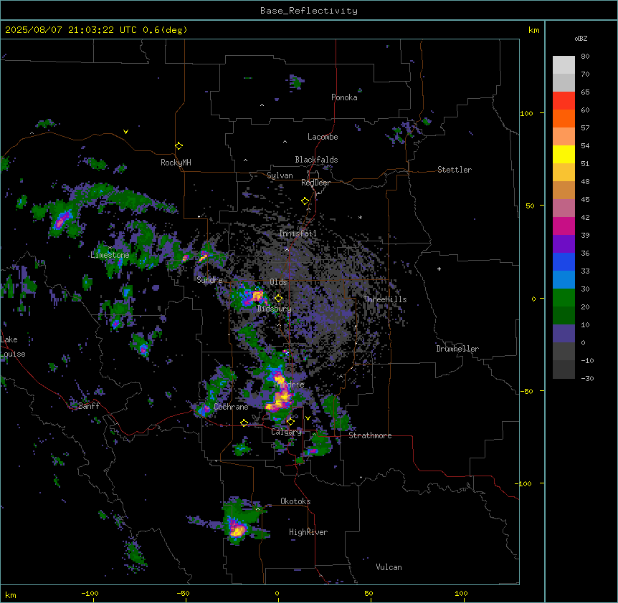Click the yellow diamond marker above RockyMH
The image size is (618, 603).
pos(179,146)
